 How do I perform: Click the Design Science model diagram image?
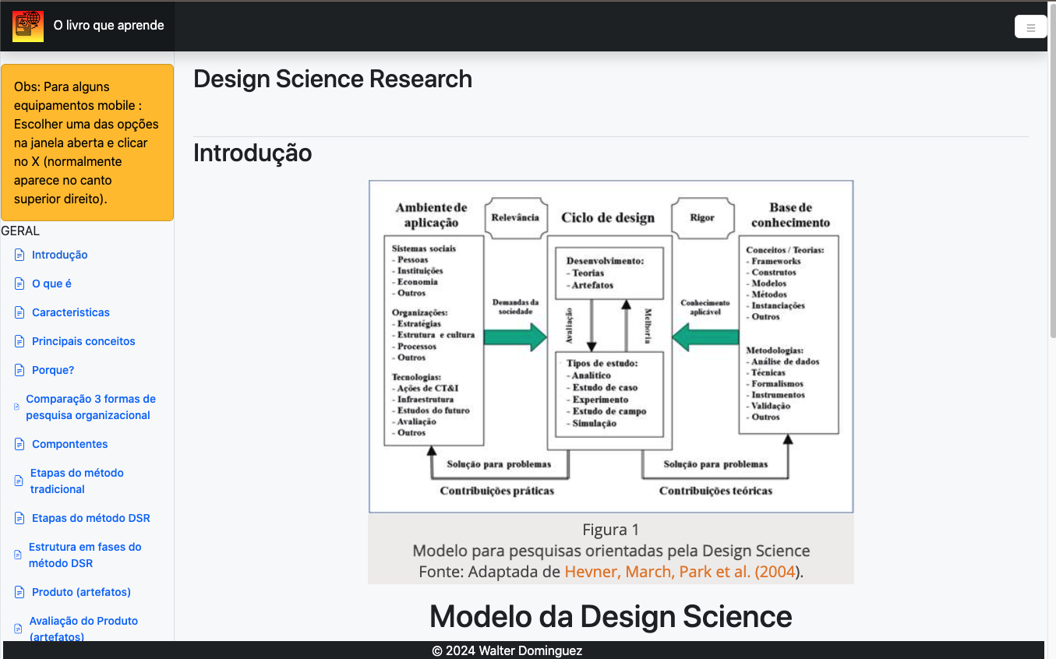click(x=611, y=347)
